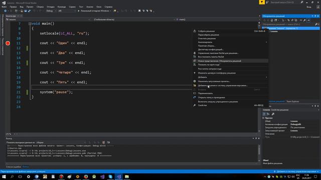The image size is (321, 180).
Task: Click the Home icon in Solution Explorer toolbar
Action: pyautogui.click(x=272, y=20)
